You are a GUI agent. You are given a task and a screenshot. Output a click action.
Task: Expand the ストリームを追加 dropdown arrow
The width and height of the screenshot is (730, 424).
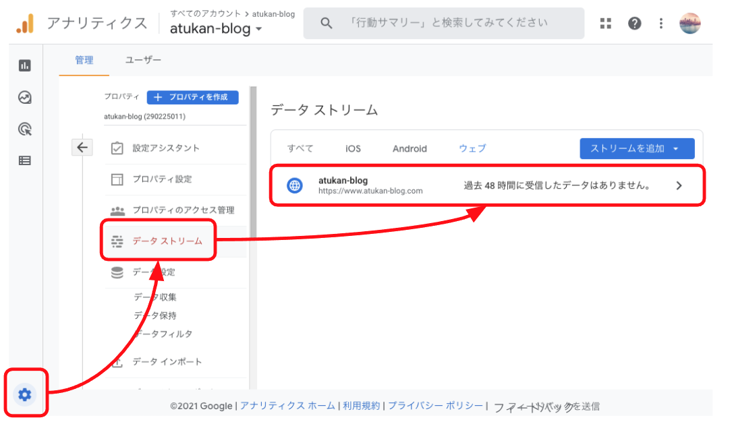pyautogui.click(x=675, y=149)
